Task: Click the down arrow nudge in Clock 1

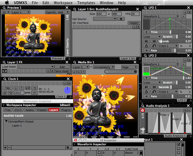Action: click(16, 88)
